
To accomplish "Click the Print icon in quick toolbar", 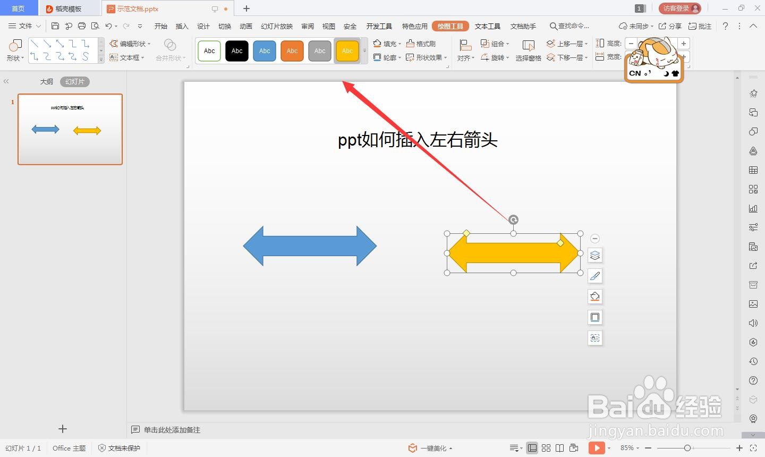I will coord(82,26).
